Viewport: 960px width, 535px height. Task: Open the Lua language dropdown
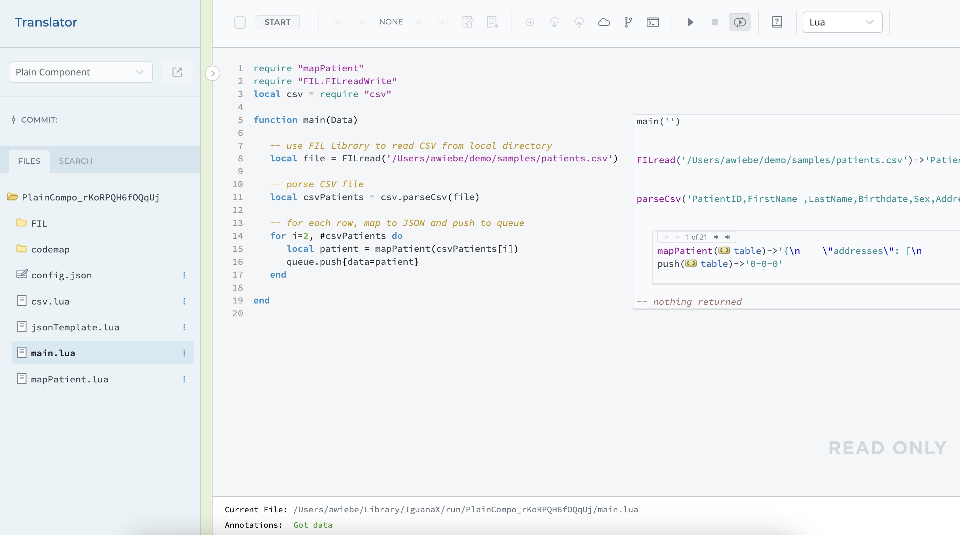[842, 22]
